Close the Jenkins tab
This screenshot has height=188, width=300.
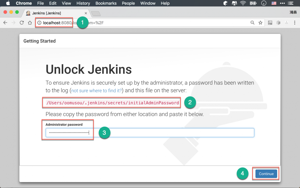coord(86,13)
